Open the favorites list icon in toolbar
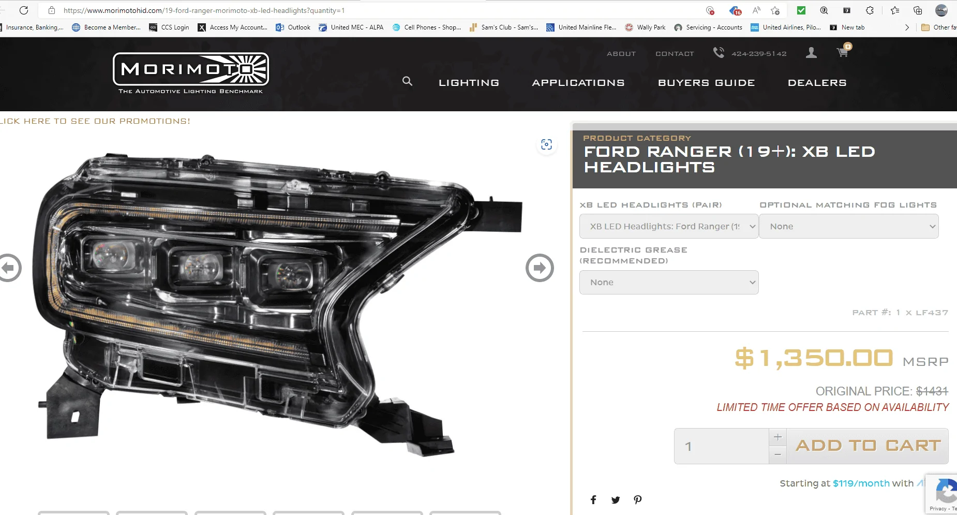The width and height of the screenshot is (957, 515). click(x=895, y=10)
